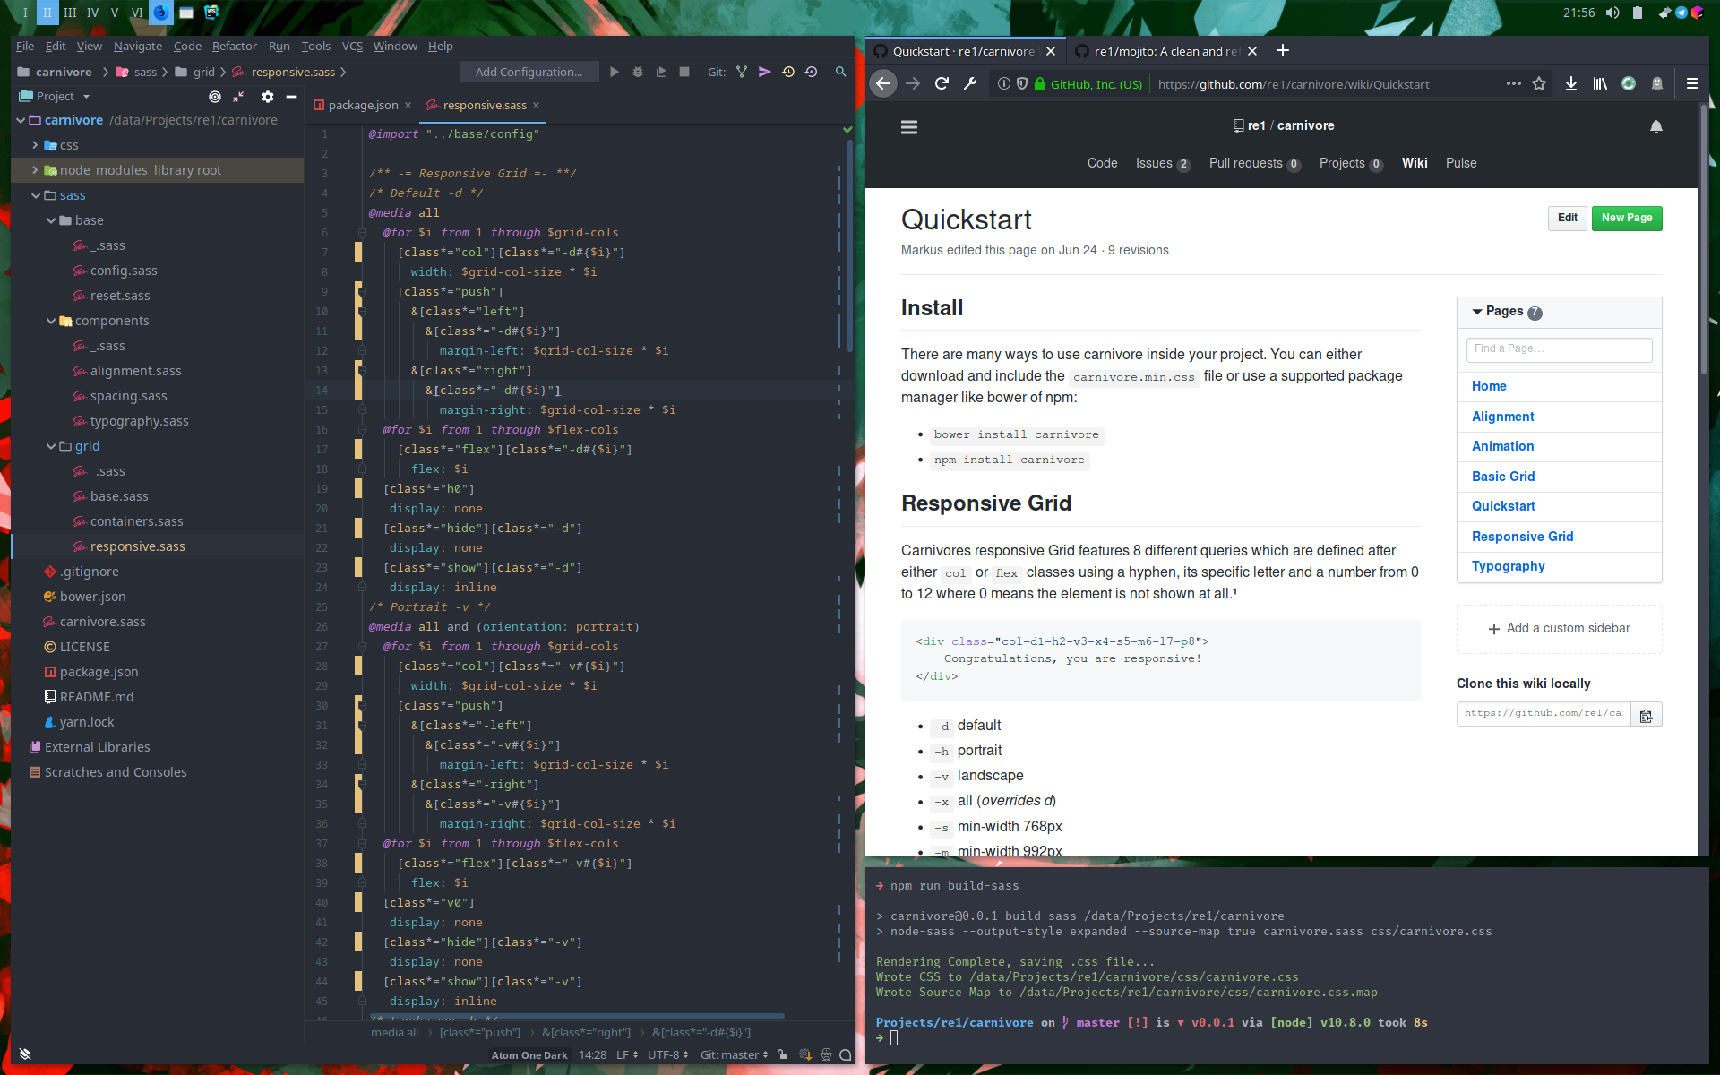Open the Pull requests tab on GitHub
Image resolution: width=1720 pixels, height=1075 pixels.
click(1254, 163)
